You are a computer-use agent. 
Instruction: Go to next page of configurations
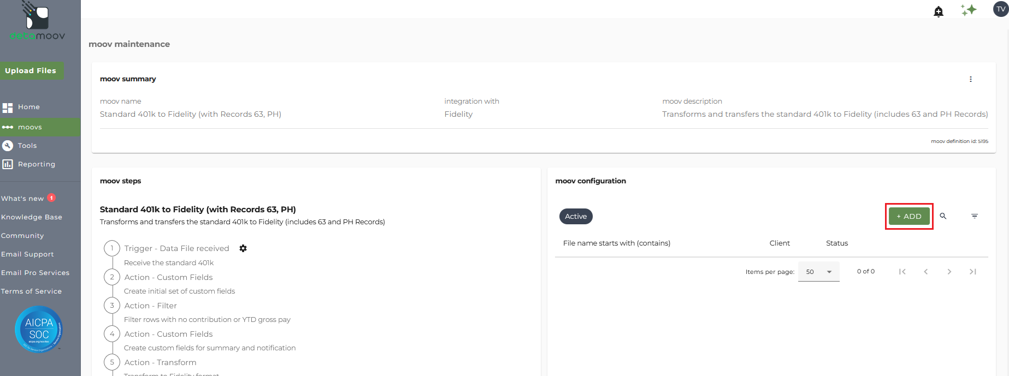point(949,272)
